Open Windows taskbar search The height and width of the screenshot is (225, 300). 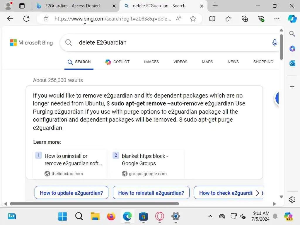click(79, 217)
